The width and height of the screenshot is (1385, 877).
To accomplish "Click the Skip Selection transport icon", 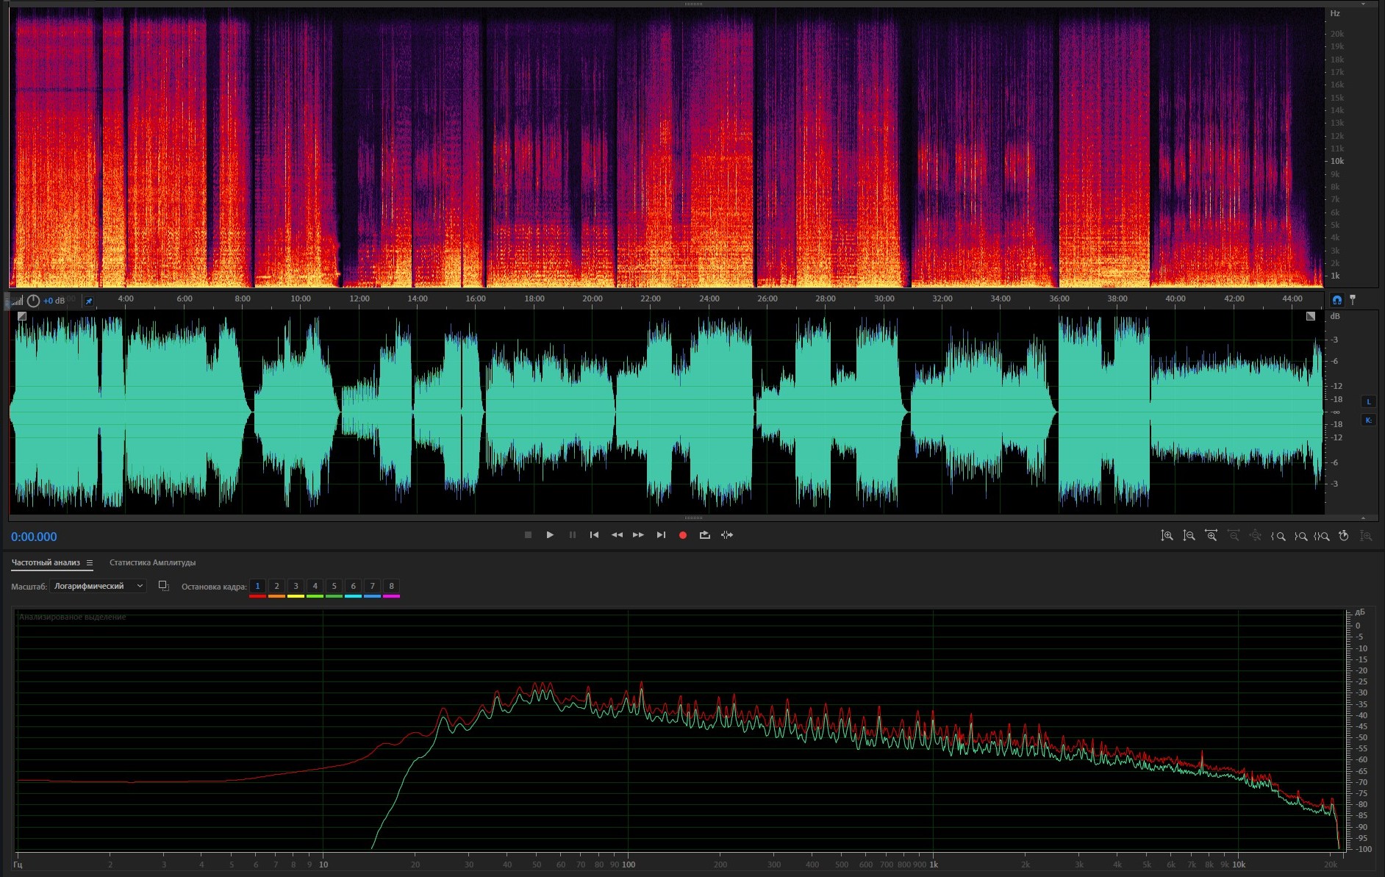I will coord(727,535).
